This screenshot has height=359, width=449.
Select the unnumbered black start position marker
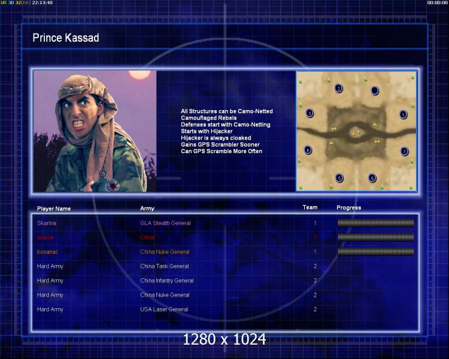pos(375,90)
